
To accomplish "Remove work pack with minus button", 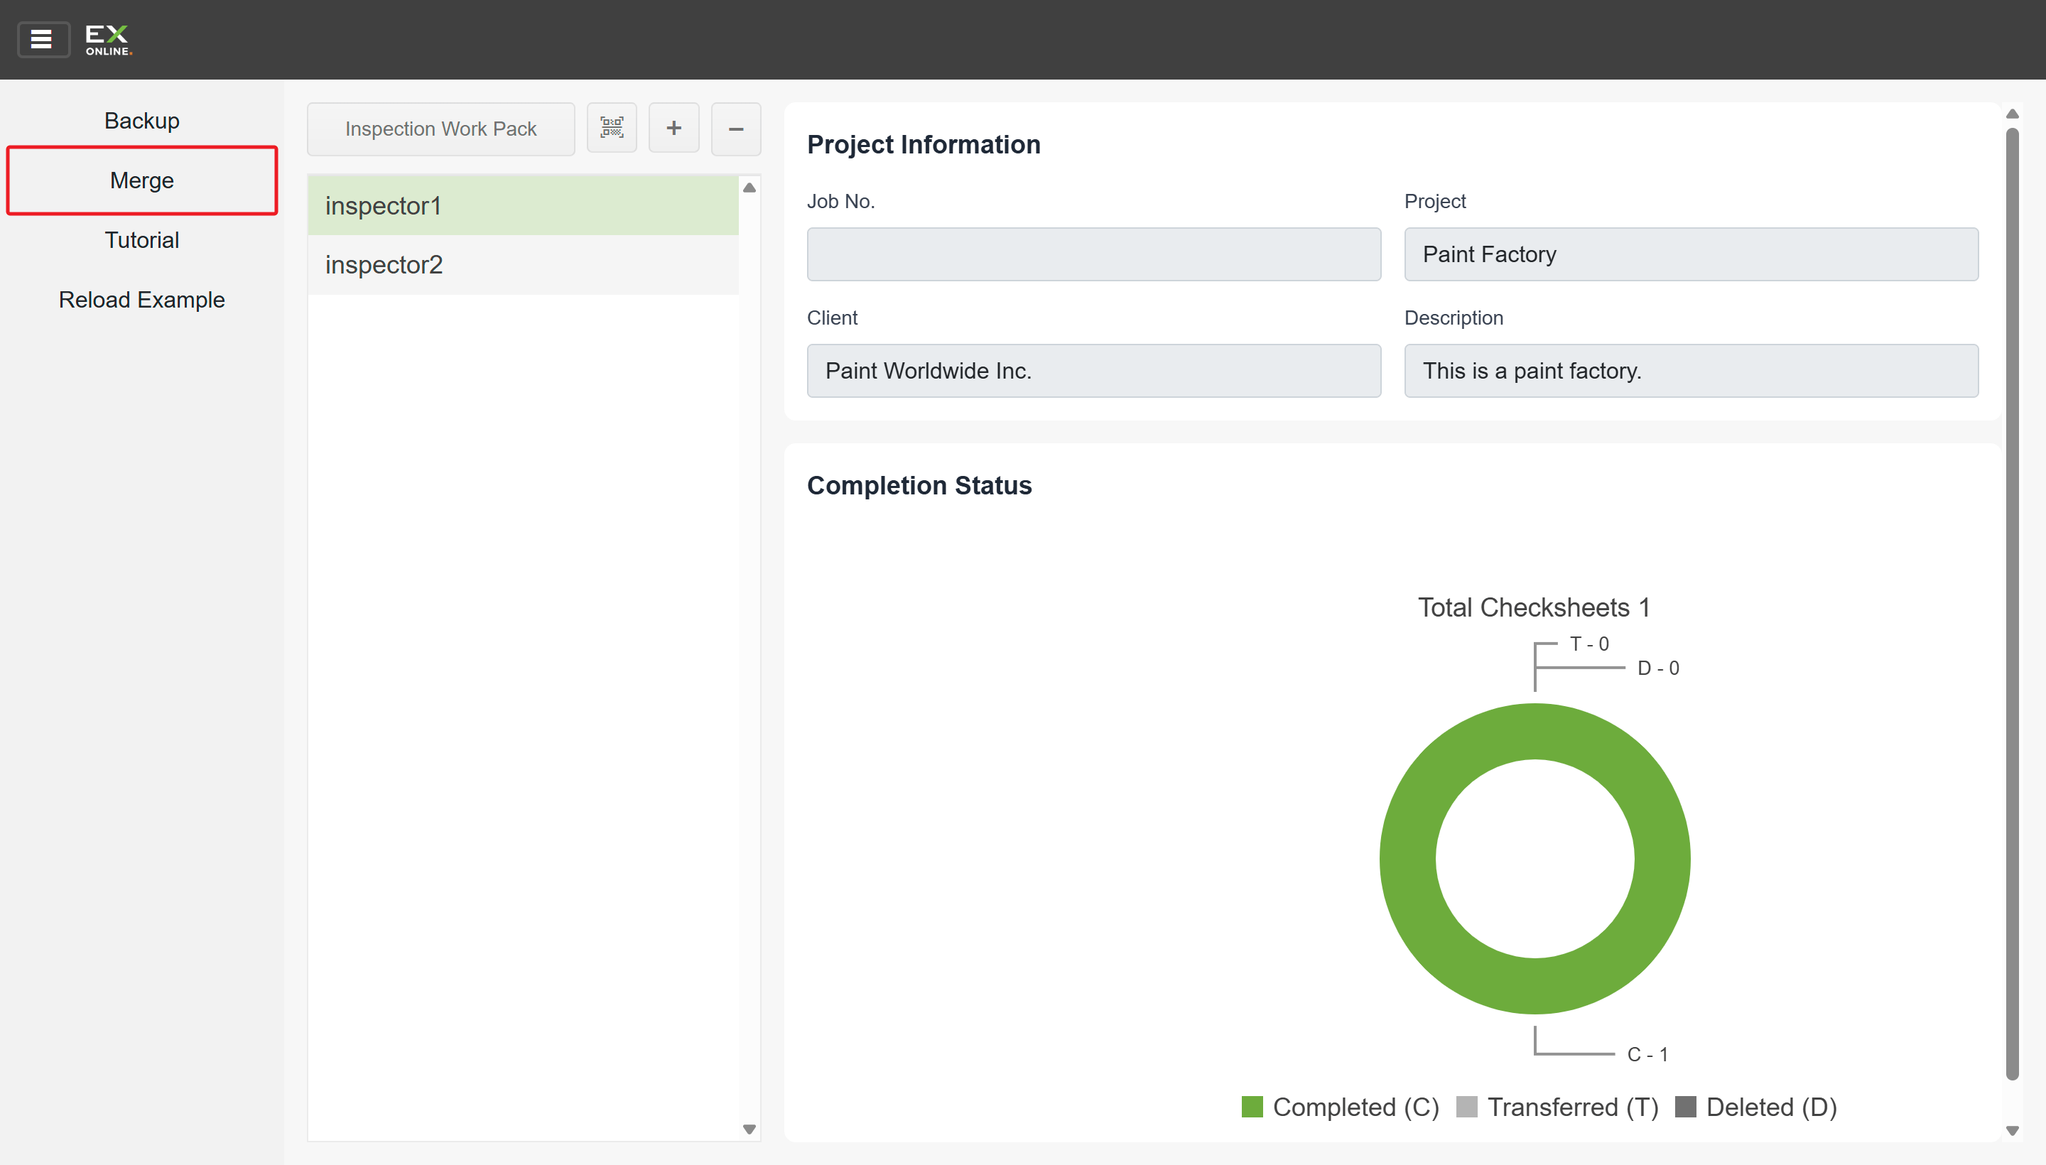I will click(x=735, y=128).
